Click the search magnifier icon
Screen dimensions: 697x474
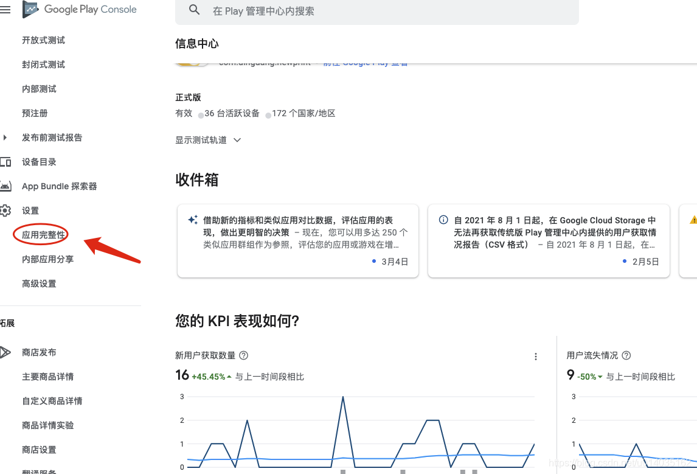click(194, 10)
